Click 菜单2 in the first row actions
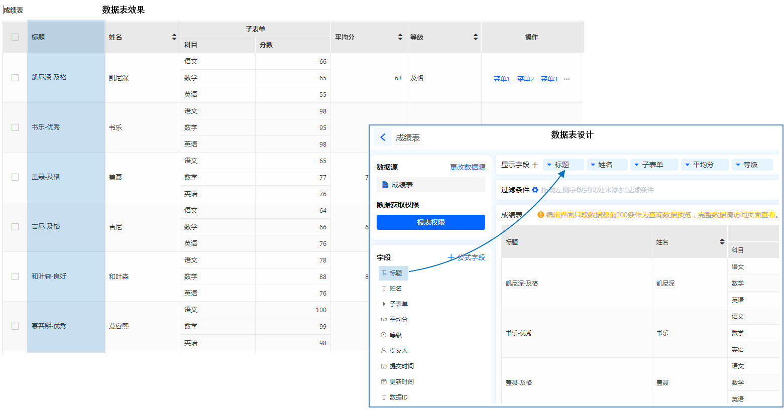 (x=525, y=79)
